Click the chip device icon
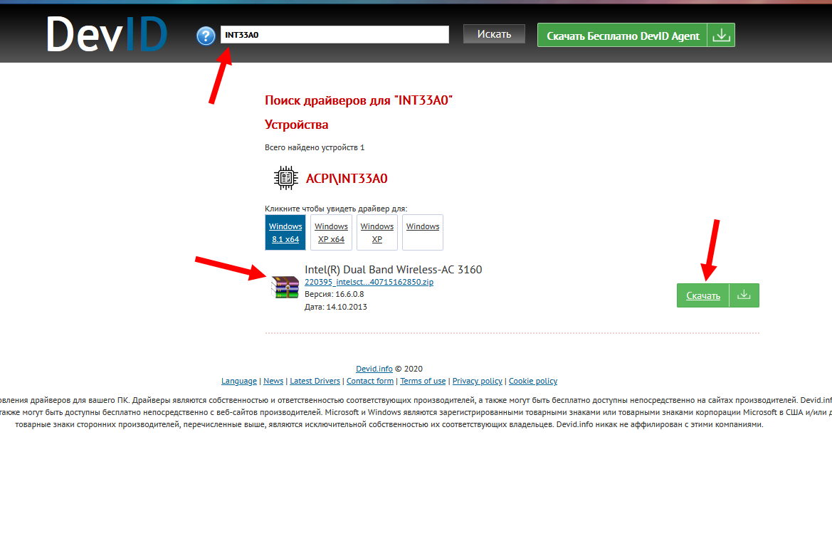 pyautogui.click(x=285, y=178)
